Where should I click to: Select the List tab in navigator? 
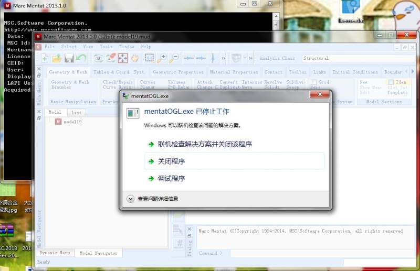point(76,113)
